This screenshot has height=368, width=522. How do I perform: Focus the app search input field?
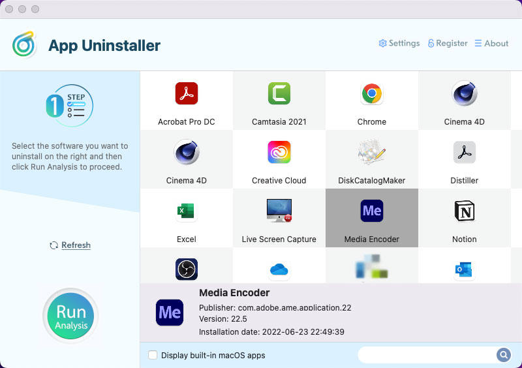(x=427, y=355)
